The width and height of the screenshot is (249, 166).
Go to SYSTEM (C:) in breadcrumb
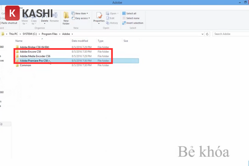tap(30, 34)
